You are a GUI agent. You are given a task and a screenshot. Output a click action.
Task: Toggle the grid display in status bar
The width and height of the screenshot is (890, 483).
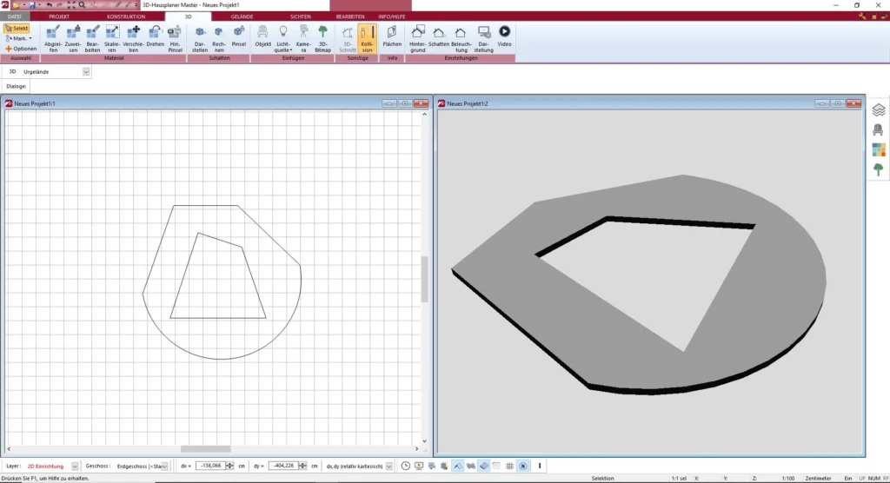pos(510,466)
